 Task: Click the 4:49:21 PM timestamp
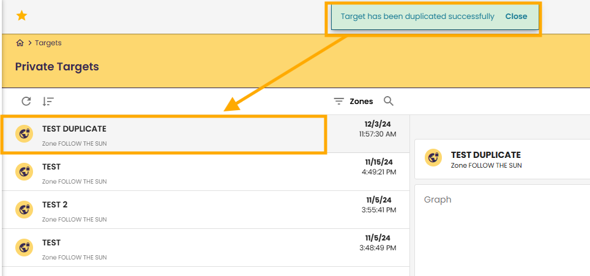pyautogui.click(x=379, y=172)
